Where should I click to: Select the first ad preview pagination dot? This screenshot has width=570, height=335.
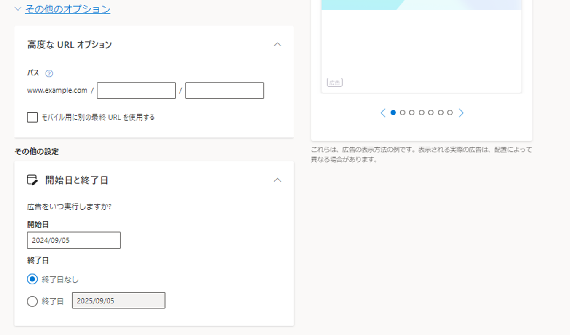[x=393, y=113]
